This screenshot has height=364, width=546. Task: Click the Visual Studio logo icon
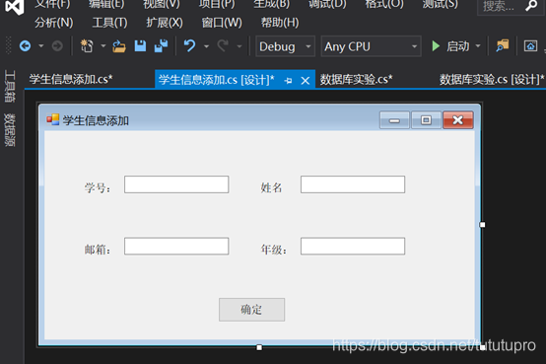point(15,7)
